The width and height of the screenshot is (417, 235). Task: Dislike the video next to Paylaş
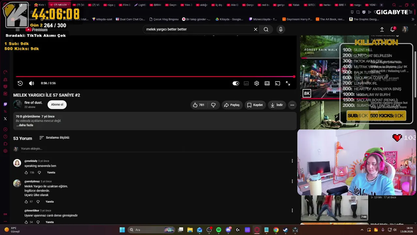pos(213,105)
